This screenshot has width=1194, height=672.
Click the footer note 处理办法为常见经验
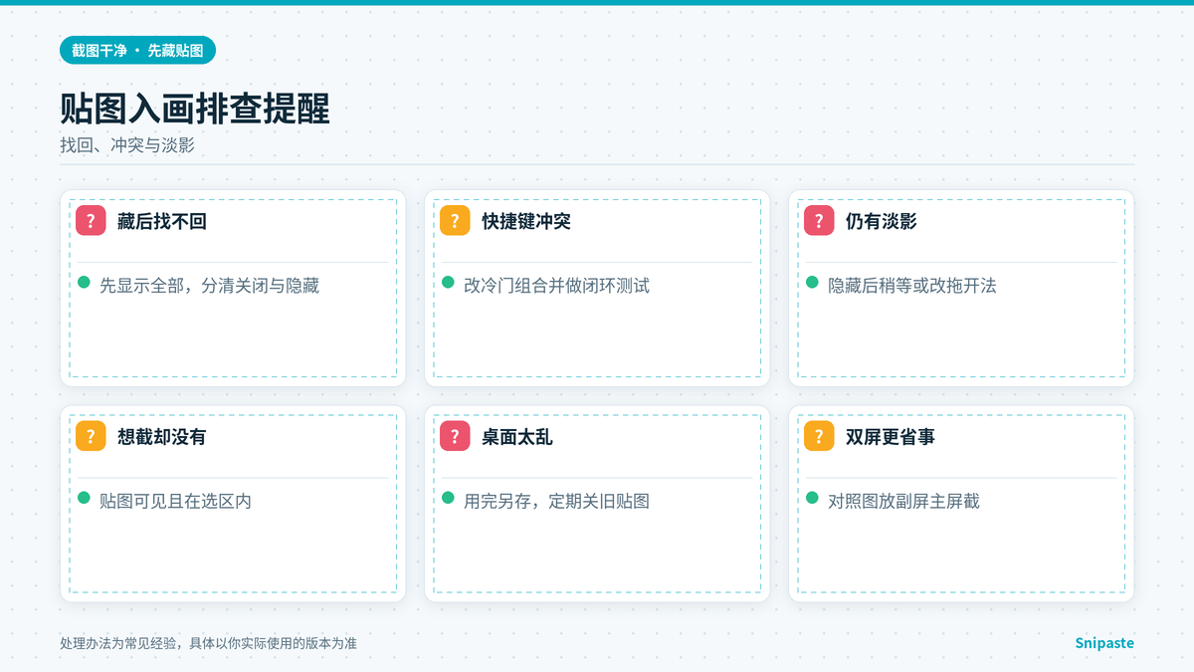tap(209, 643)
